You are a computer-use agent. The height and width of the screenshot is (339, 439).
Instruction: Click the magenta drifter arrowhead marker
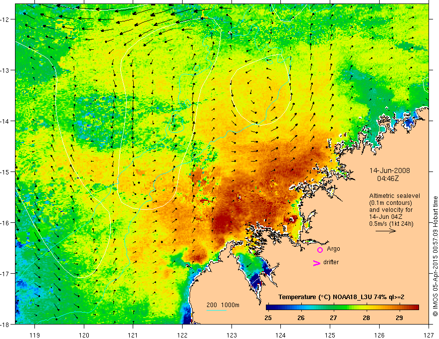pyautogui.click(x=316, y=263)
